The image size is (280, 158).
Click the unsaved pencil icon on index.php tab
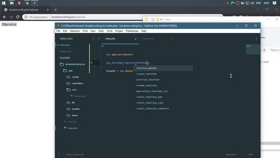136,39
